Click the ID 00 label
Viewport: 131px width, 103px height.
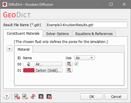pos(19,64)
